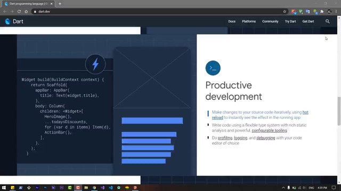
Task: Select the 'Write code using a flexible type system' bullet
Action: coord(259,128)
